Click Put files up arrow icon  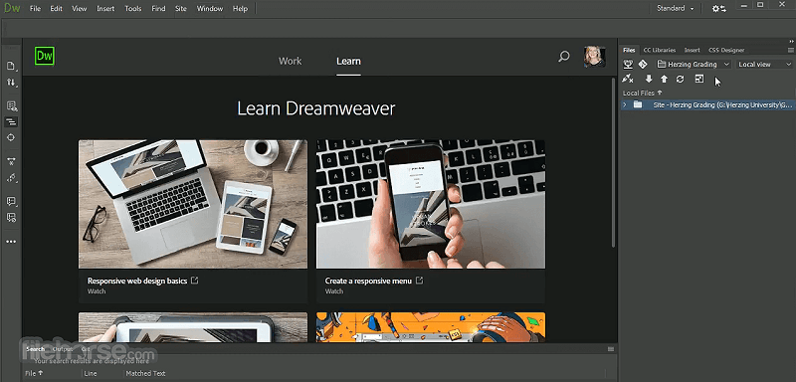tap(664, 79)
